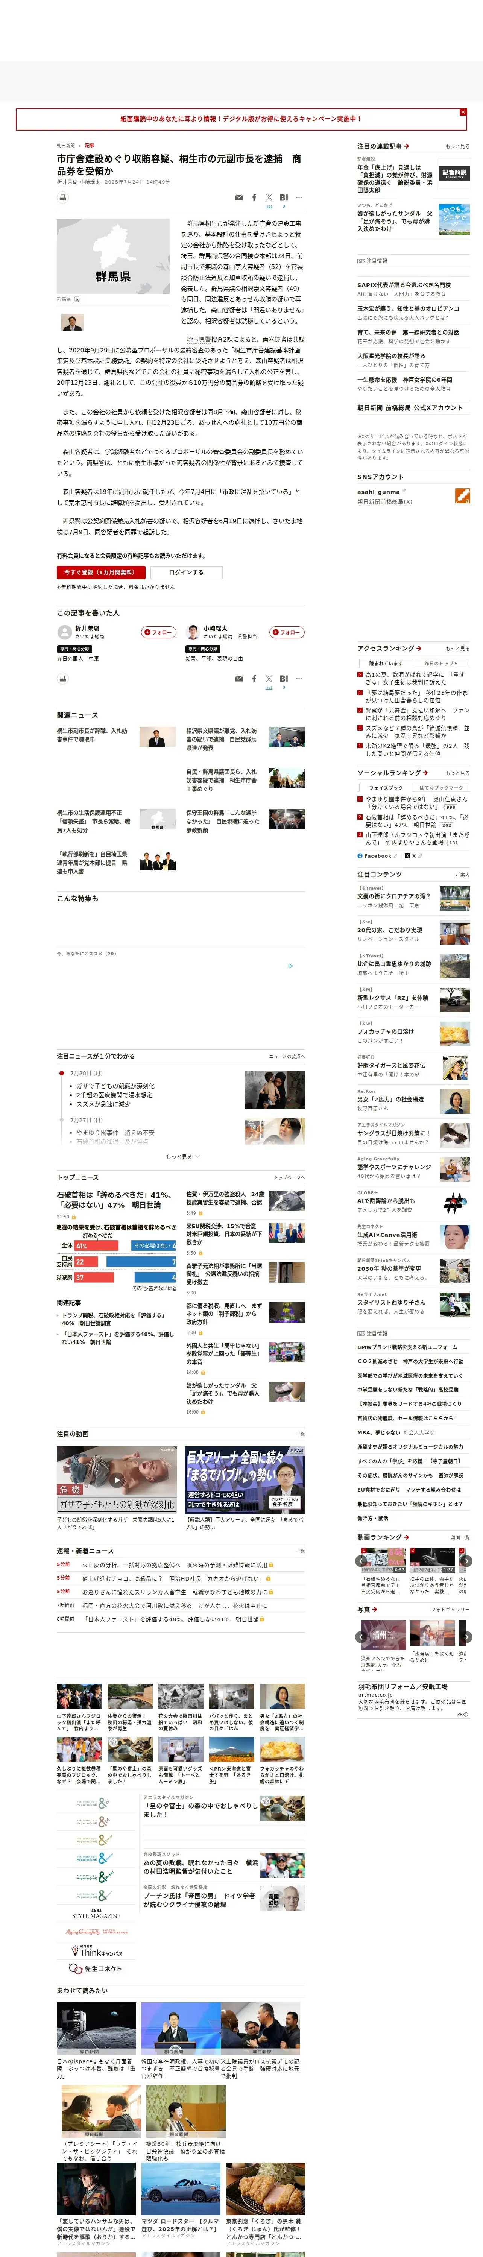Screen dimensions: 483x2257
Task: Click the Facebook icon below the author section
Action: tap(254, 678)
